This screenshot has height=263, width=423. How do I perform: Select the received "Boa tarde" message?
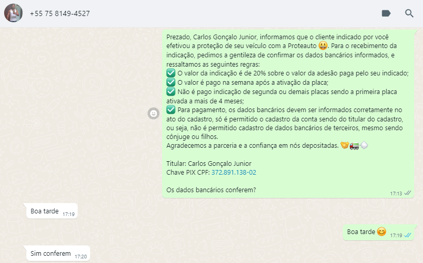click(52, 211)
